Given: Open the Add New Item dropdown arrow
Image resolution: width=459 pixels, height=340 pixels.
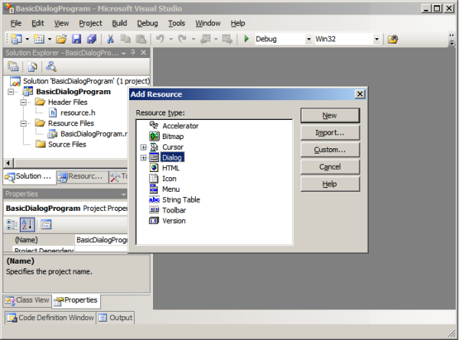Looking at the screenshot, I should pos(50,39).
